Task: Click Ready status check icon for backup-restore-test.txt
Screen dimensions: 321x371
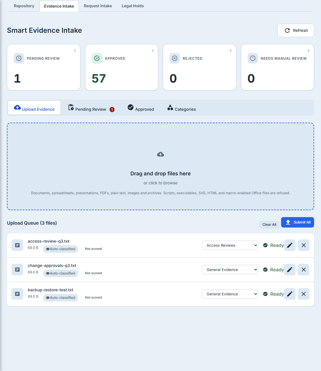Action: 265,294
